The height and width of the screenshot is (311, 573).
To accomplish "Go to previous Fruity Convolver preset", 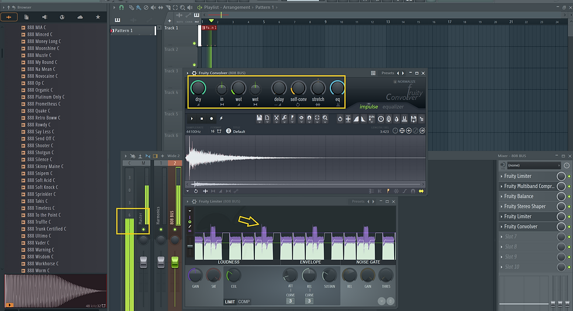I will 398,73.
